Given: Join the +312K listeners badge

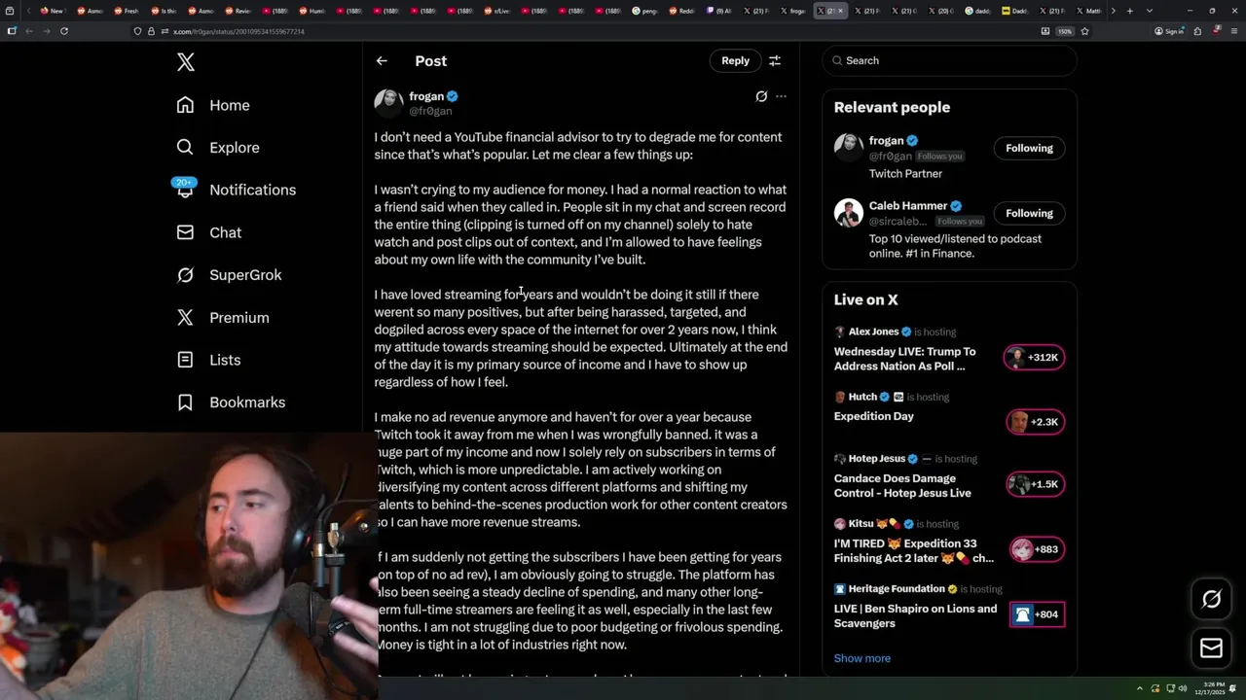Looking at the screenshot, I should coord(1035,357).
